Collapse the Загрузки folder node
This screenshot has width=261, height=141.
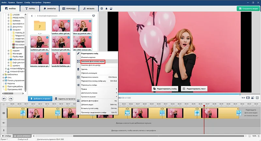tap(8, 30)
